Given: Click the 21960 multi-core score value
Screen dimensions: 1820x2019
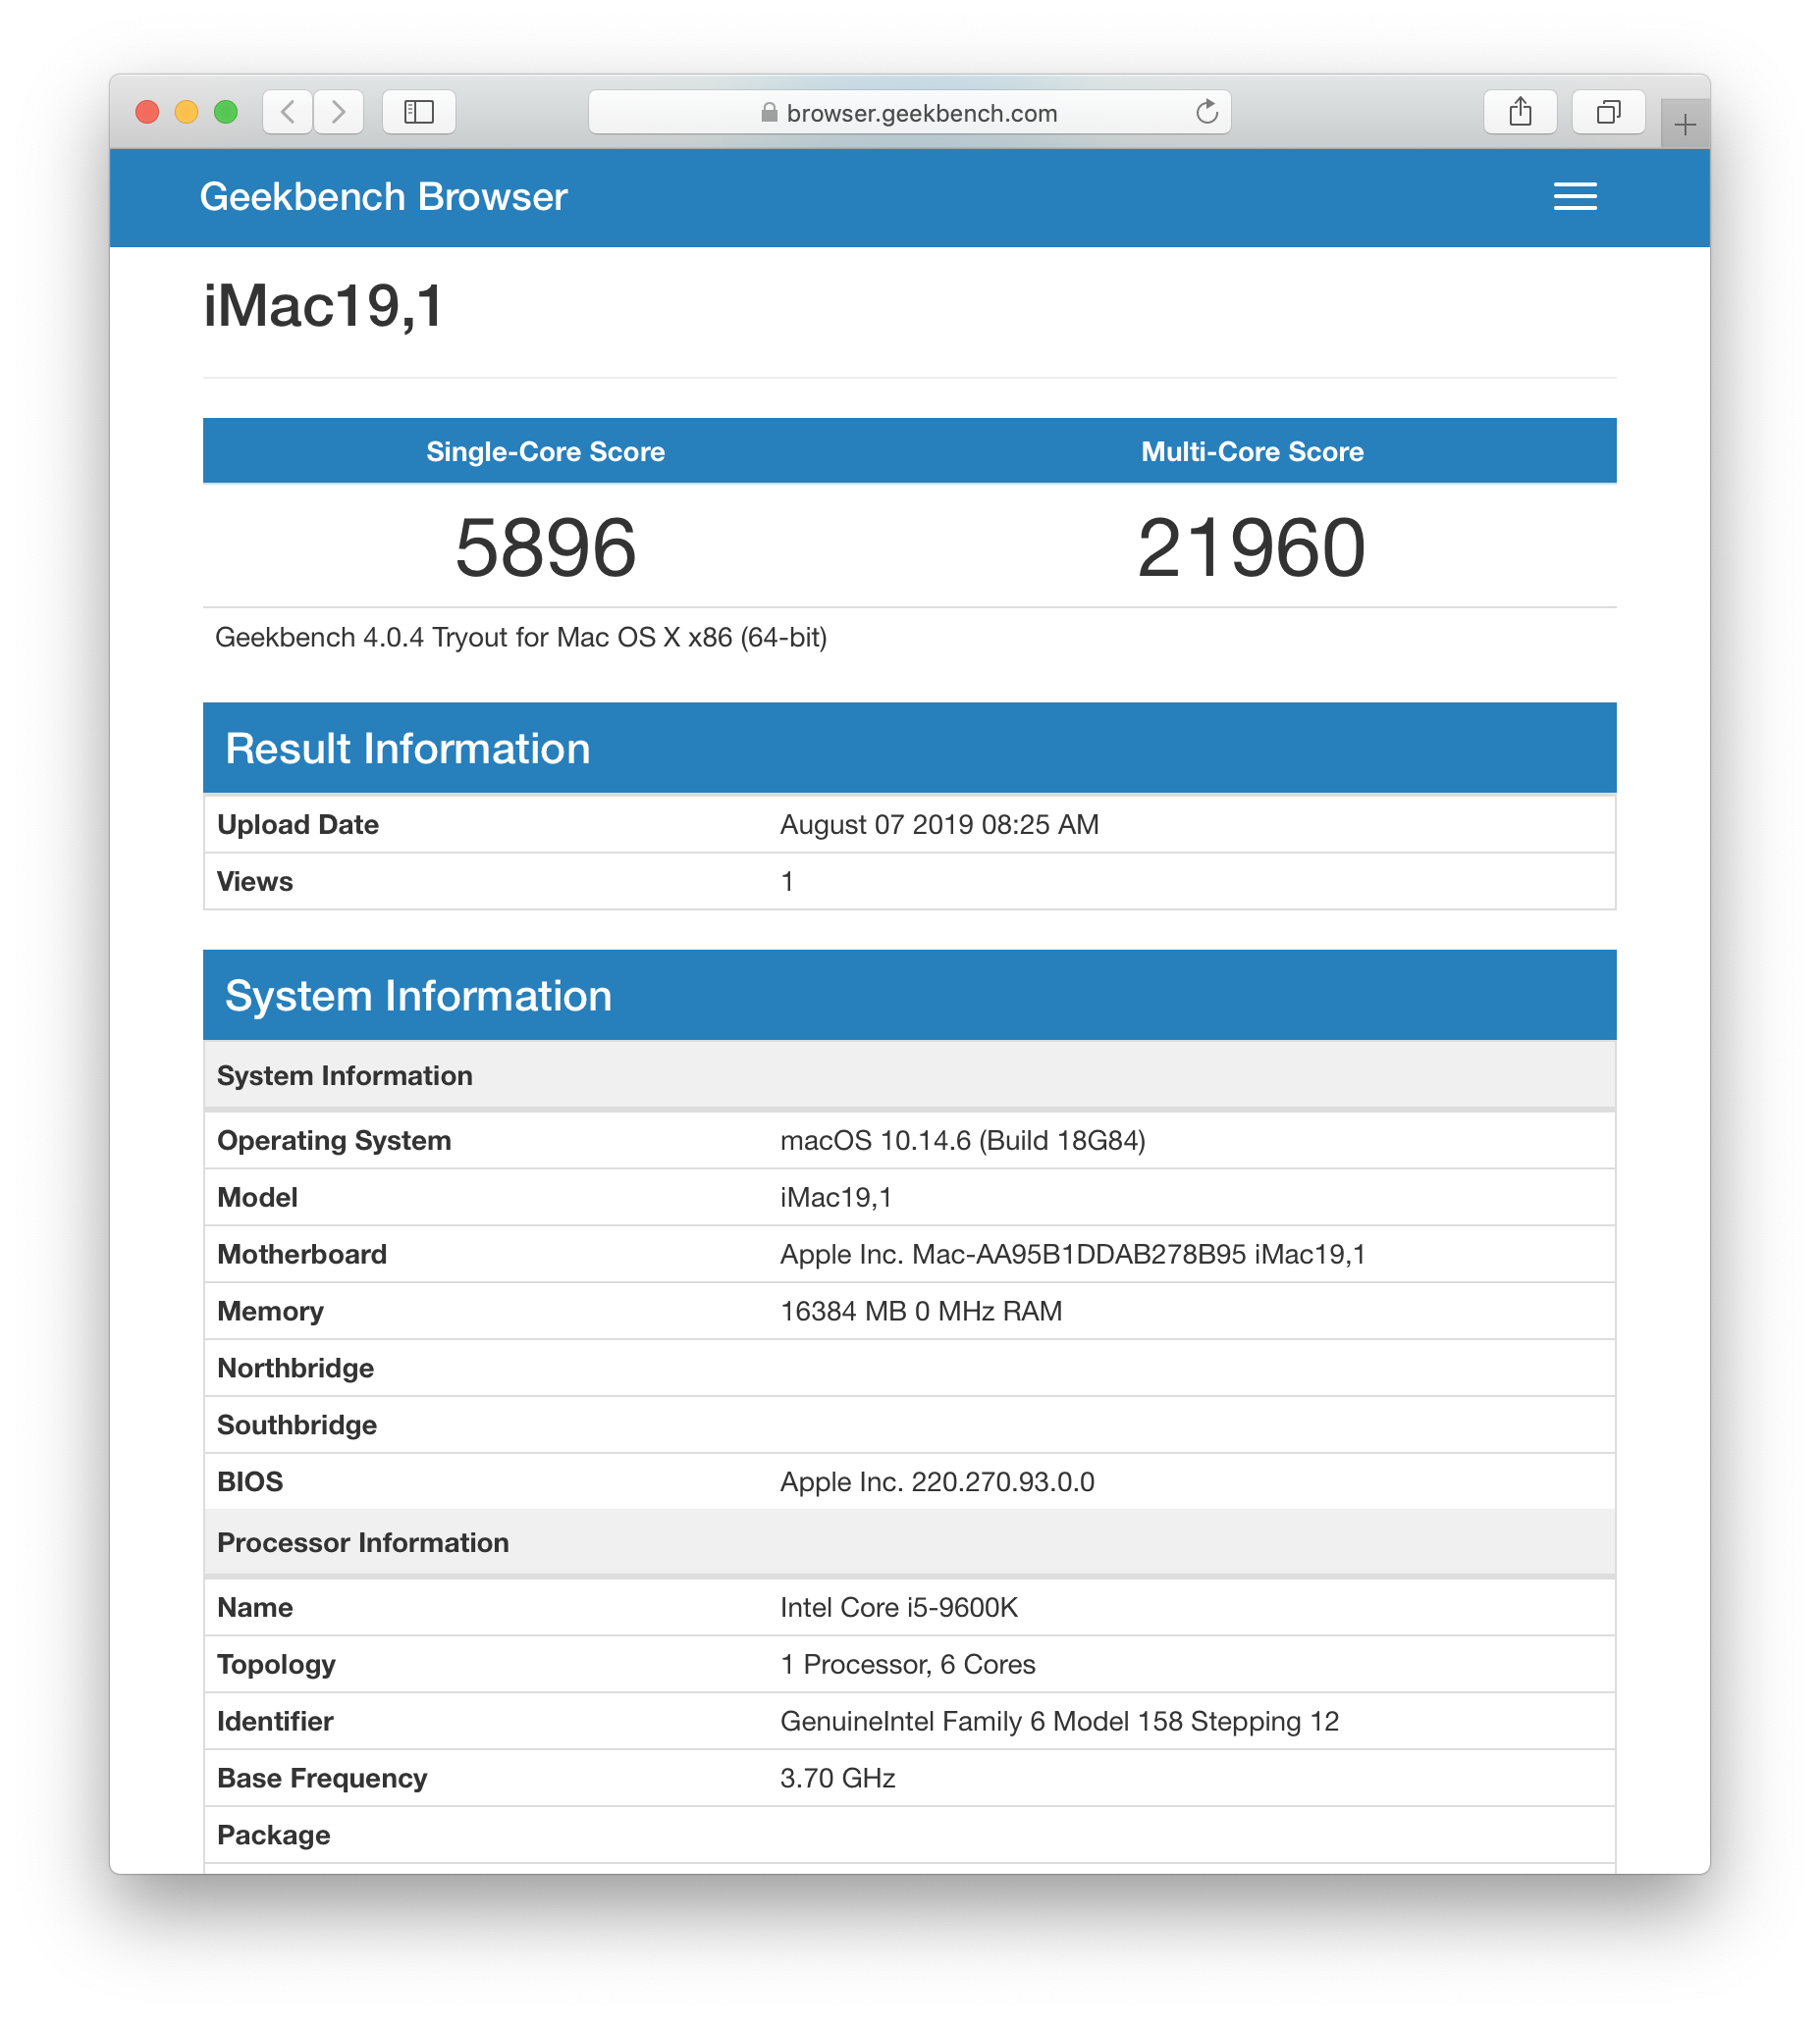Looking at the screenshot, I should (1251, 547).
